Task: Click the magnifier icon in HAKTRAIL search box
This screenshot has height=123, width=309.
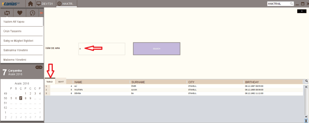Action: tap(291, 4)
